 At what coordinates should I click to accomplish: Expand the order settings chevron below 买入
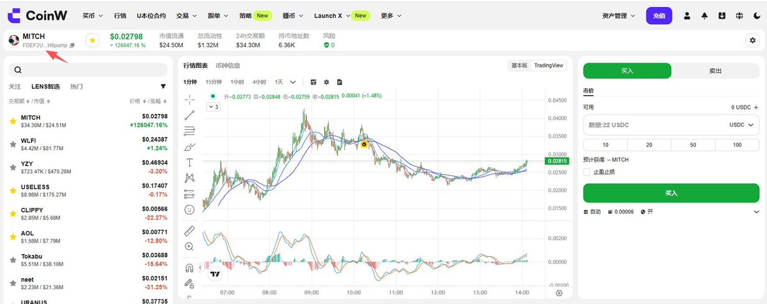tap(756, 212)
